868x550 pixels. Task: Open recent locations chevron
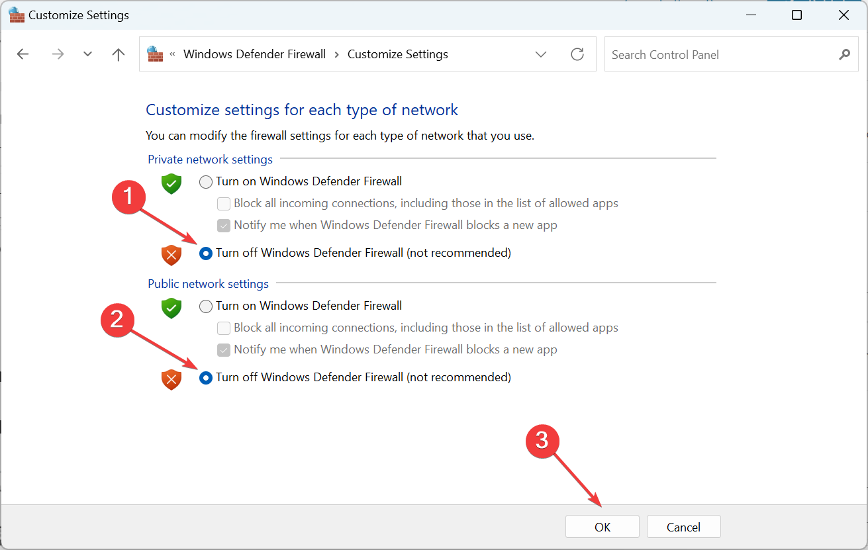[87, 54]
